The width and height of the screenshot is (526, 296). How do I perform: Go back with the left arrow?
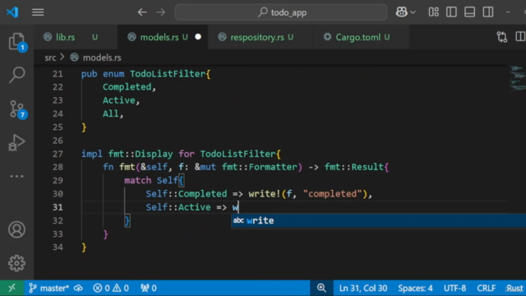142,12
